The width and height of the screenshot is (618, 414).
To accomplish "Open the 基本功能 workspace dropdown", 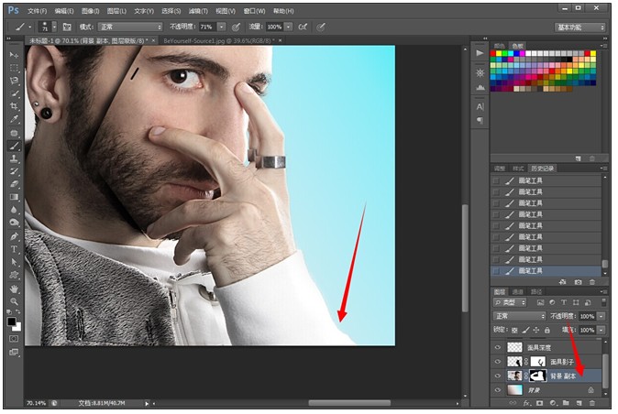I will pyautogui.click(x=579, y=27).
